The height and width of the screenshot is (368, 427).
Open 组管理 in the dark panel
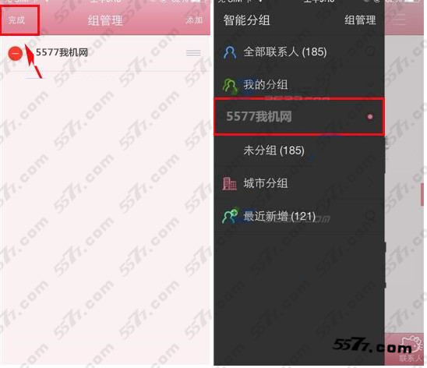coord(360,20)
